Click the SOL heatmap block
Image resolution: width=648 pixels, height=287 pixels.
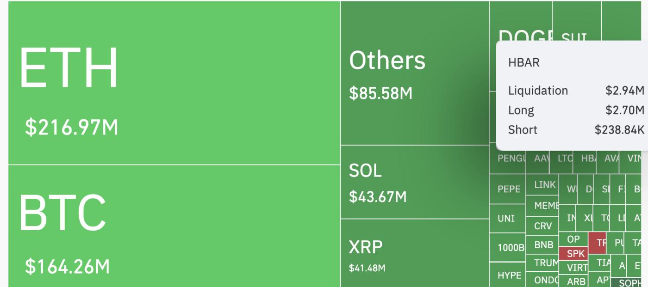pyautogui.click(x=414, y=182)
